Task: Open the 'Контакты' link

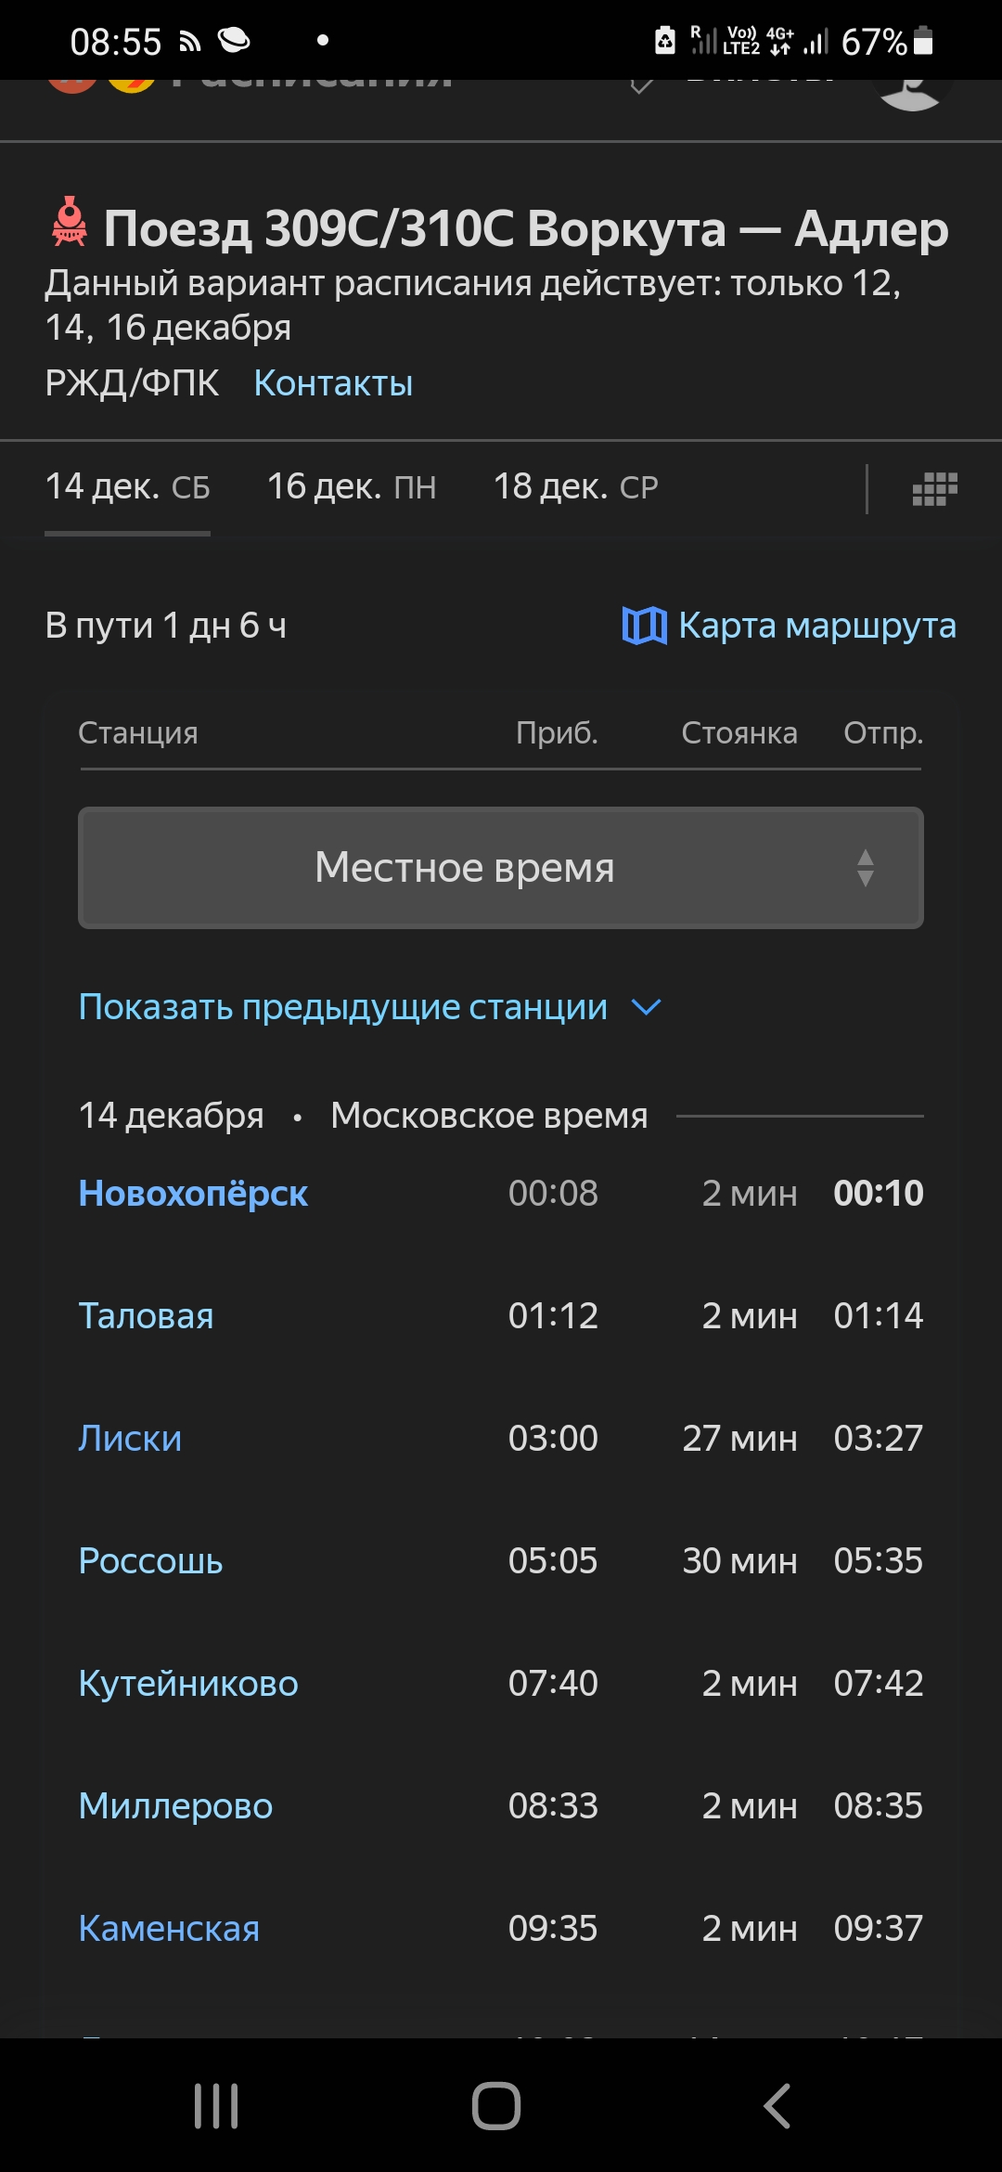Action: [x=333, y=383]
